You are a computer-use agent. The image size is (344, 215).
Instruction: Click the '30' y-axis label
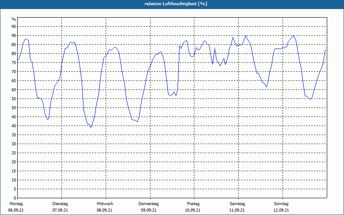tap(14, 144)
